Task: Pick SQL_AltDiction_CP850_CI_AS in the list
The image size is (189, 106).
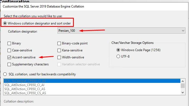Action: pos(92,89)
